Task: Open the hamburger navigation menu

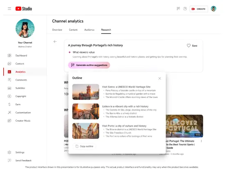Action: (9, 9)
